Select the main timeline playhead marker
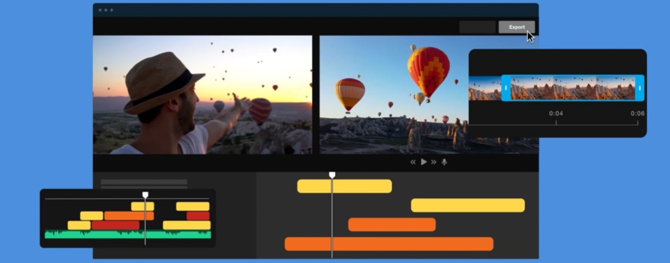Image resolution: width=670 pixels, height=263 pixels. tap(332, 175)
